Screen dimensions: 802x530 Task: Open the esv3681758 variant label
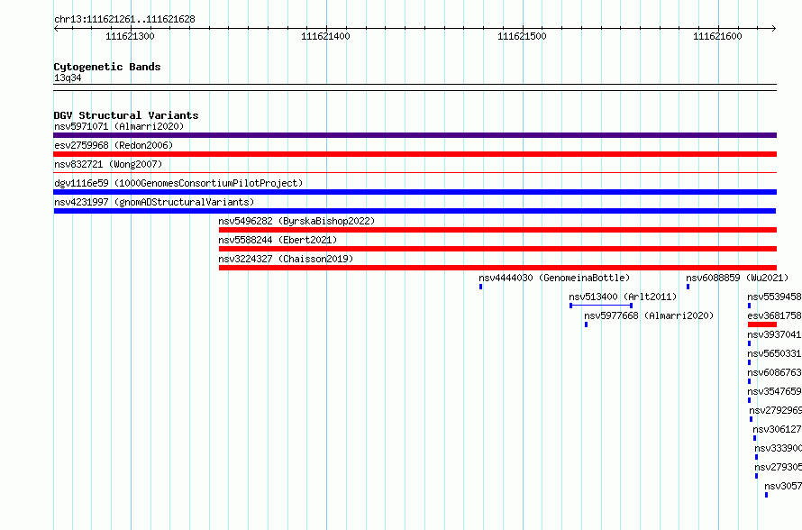coord(774,315)
